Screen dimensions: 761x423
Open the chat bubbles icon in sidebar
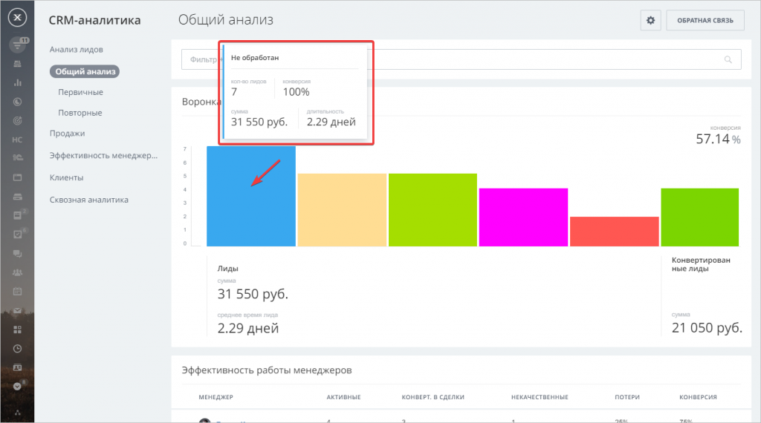(x=17, y=253)
